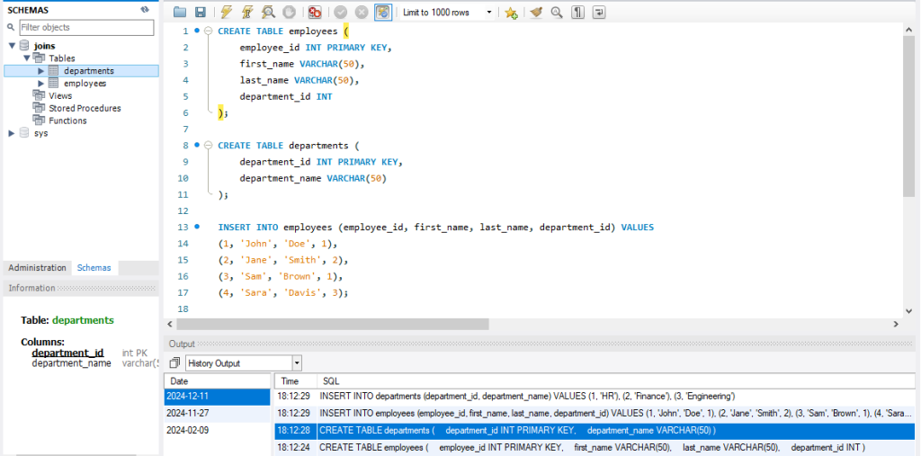Click the left arrow of horizontal scrollbar
This screenshot has height=456, width=921.
[x=170, y=324]
